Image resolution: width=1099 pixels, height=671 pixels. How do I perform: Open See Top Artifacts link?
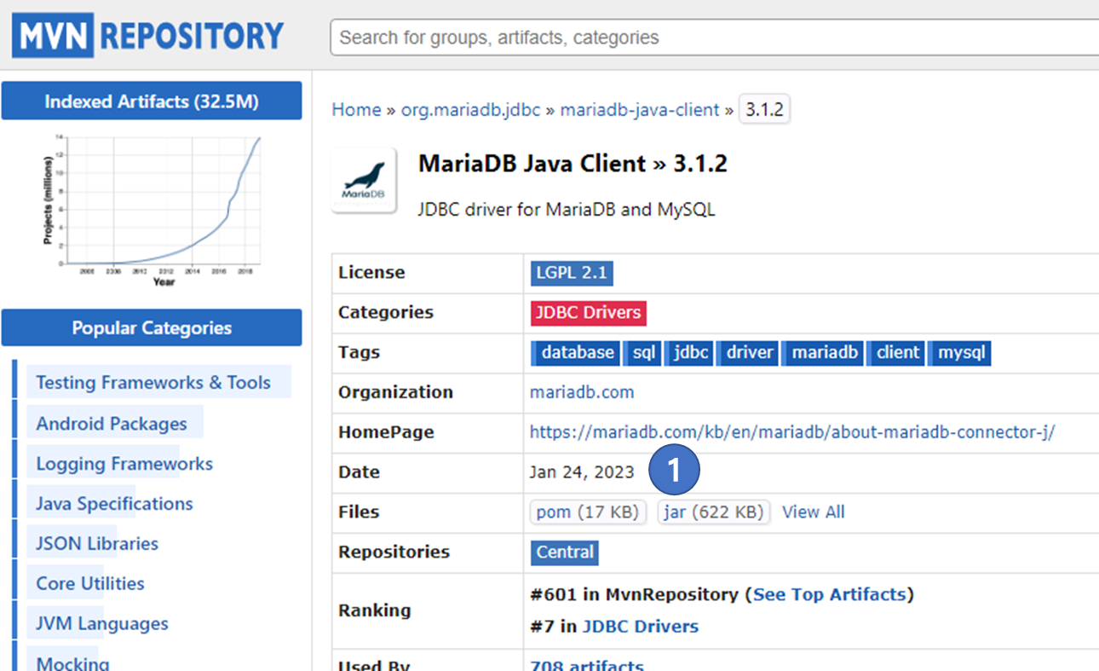tap(830, 594)
